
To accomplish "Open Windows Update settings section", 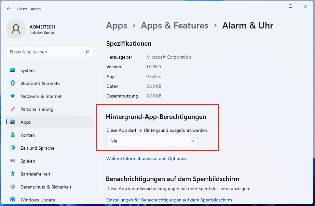I will click(x=37, y=200).
